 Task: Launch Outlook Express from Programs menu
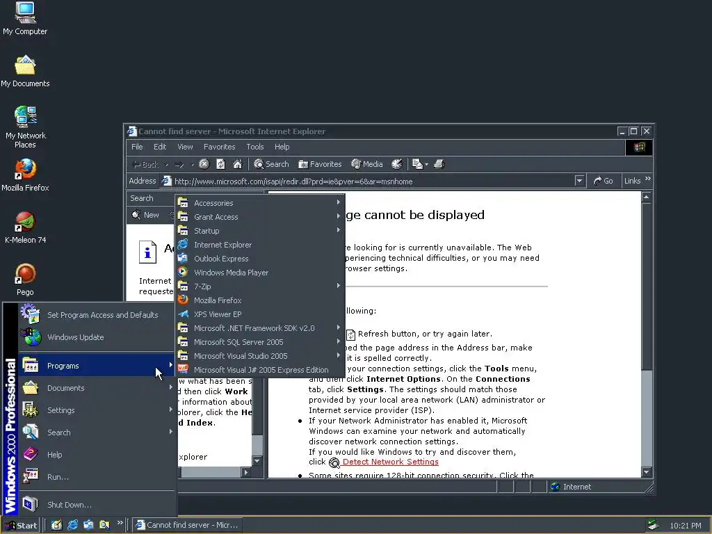tap(260, 259)
